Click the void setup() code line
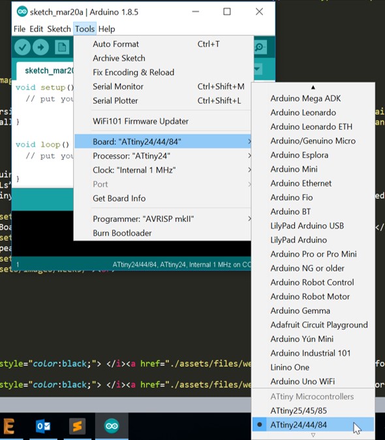Screen dimensions: 385x440 pyautogui.click(x=44, y=87)
